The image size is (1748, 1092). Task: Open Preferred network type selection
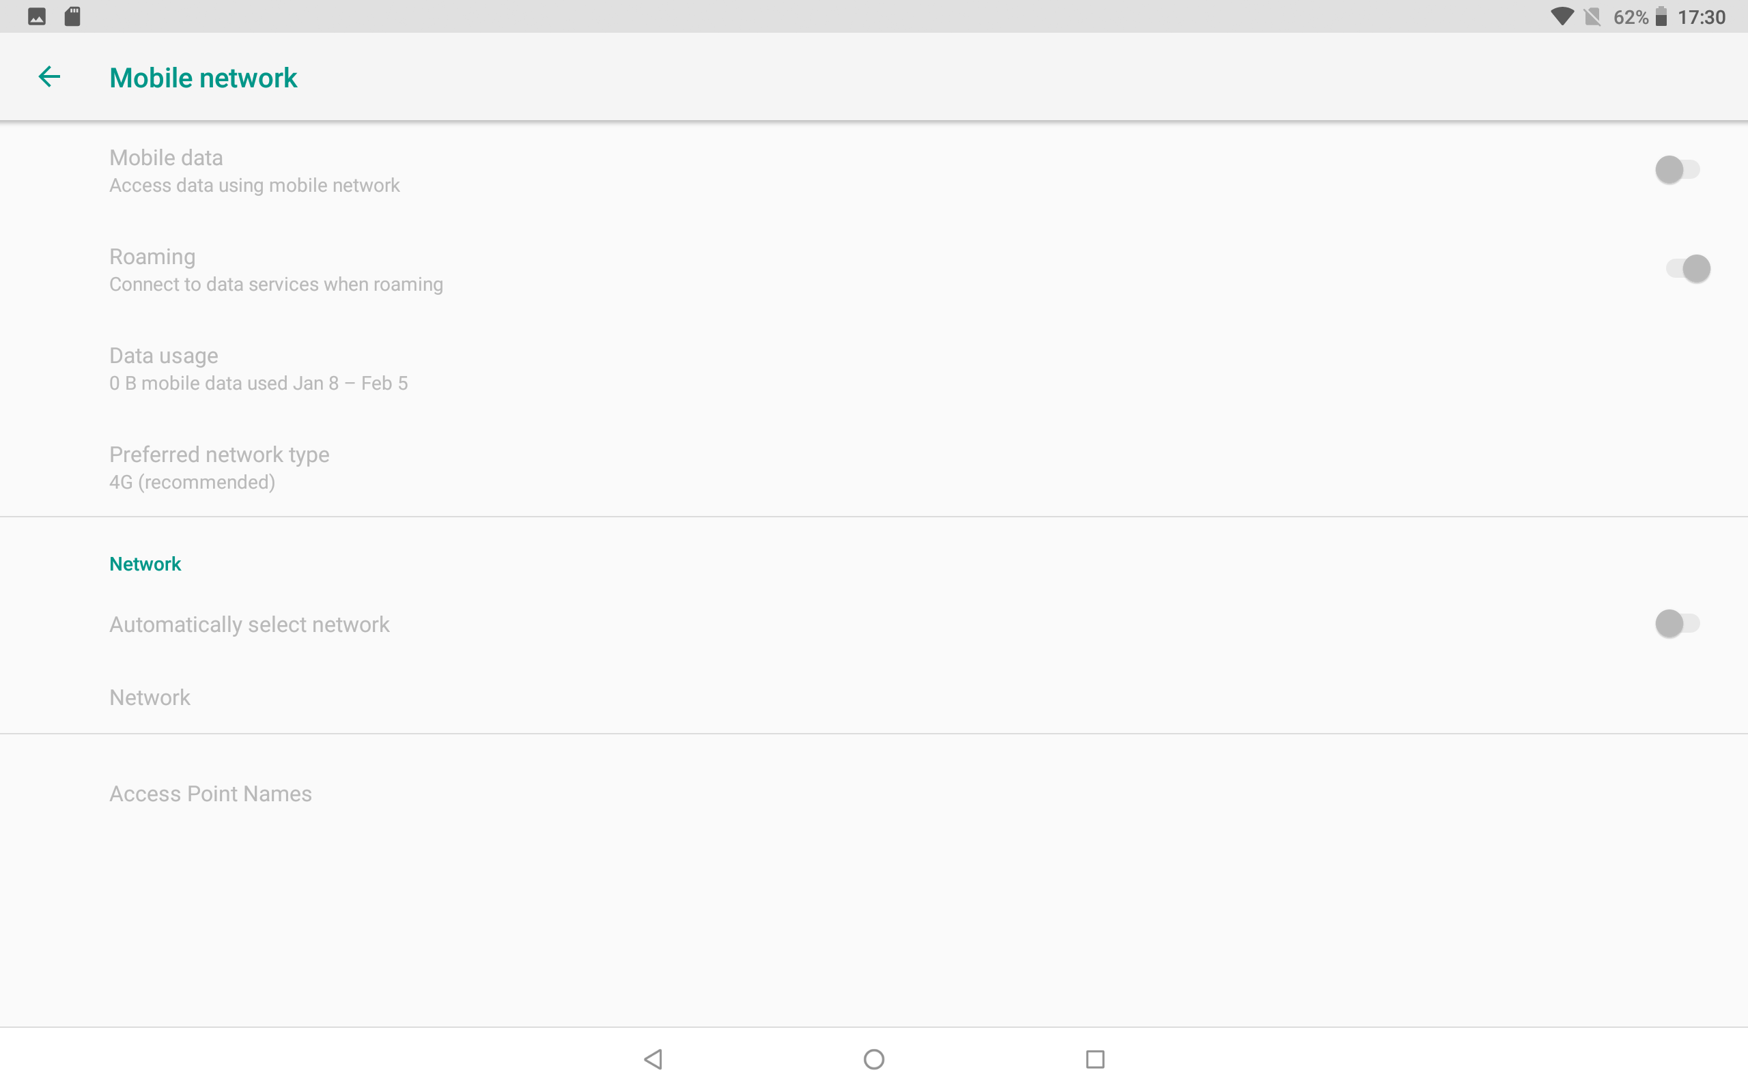[x=874, y=468]
